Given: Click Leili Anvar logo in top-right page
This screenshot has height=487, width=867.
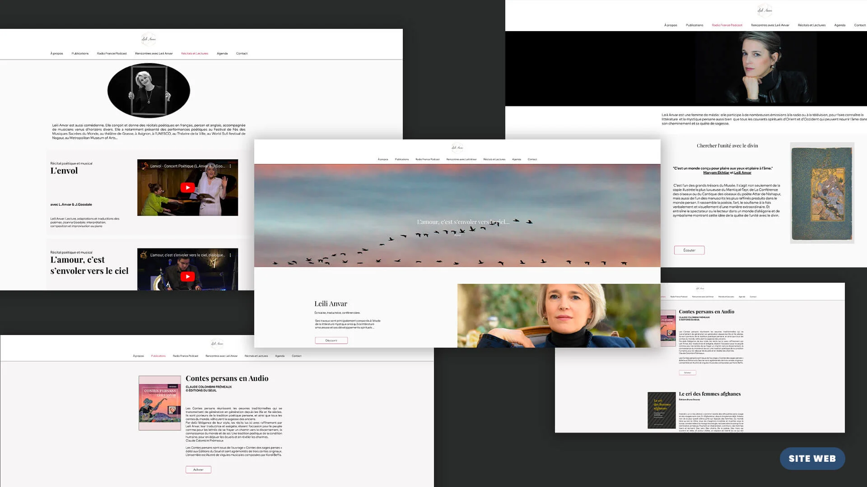Looking at the screenshot, I should (764, 10).
